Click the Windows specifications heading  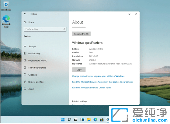pyautogui.click(x=87, y=43)
